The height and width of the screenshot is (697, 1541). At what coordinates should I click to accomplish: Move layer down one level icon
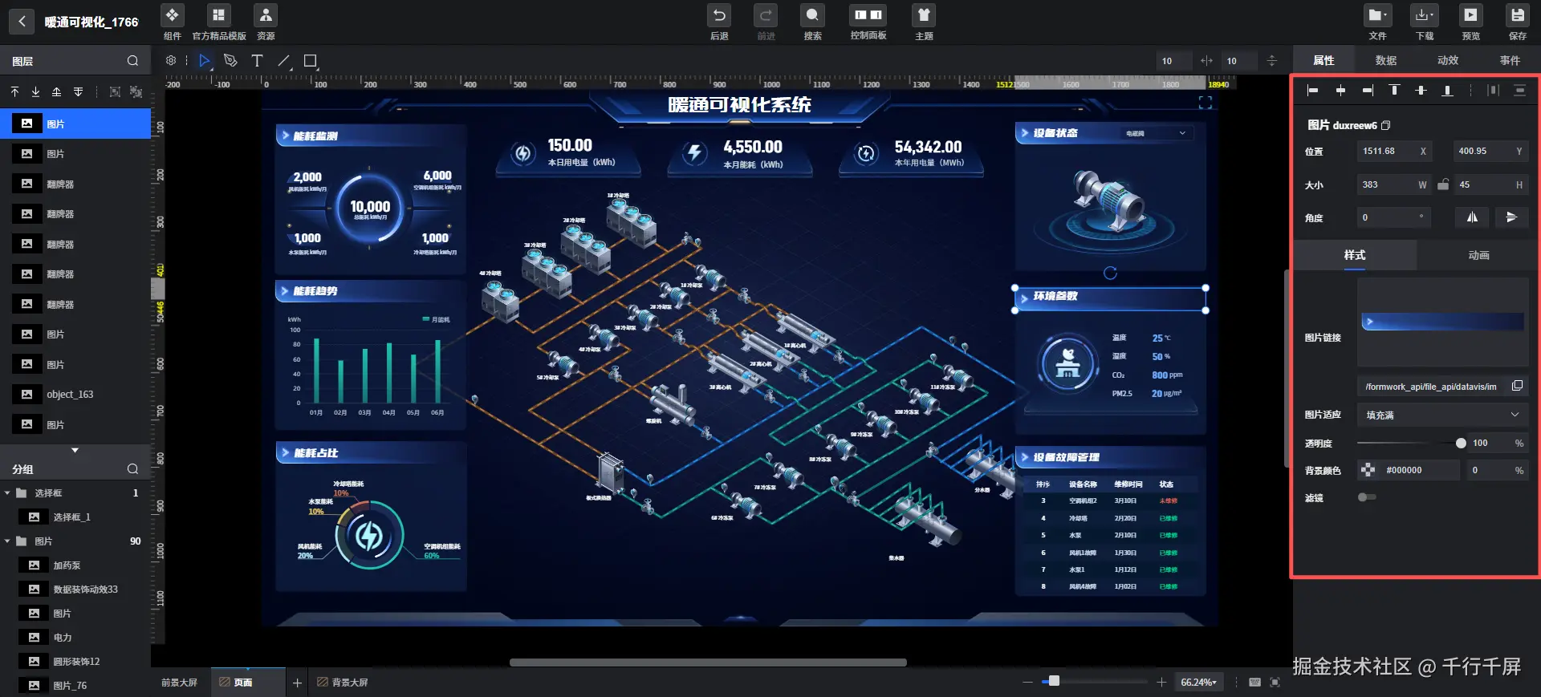coord(78,92)
